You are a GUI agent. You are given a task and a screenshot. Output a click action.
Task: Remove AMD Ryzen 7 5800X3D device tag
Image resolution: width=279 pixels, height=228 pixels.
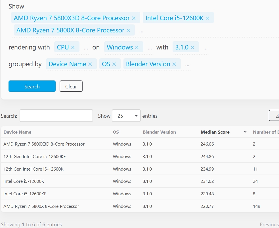coord(134,18)
